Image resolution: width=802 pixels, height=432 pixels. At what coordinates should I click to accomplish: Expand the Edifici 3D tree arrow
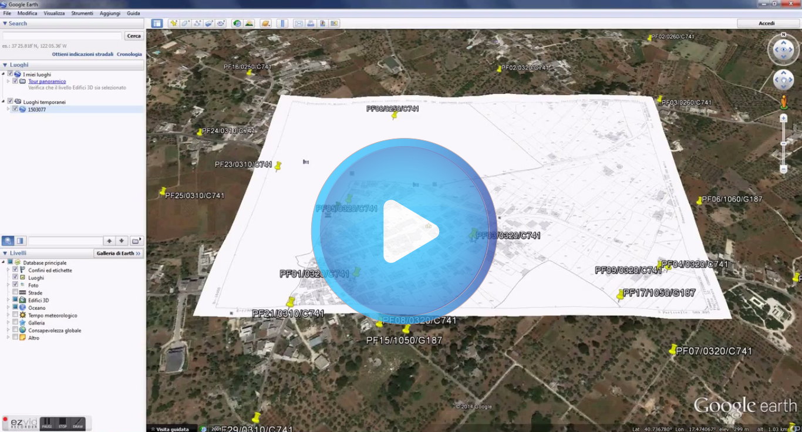click(x=8, y=300)
